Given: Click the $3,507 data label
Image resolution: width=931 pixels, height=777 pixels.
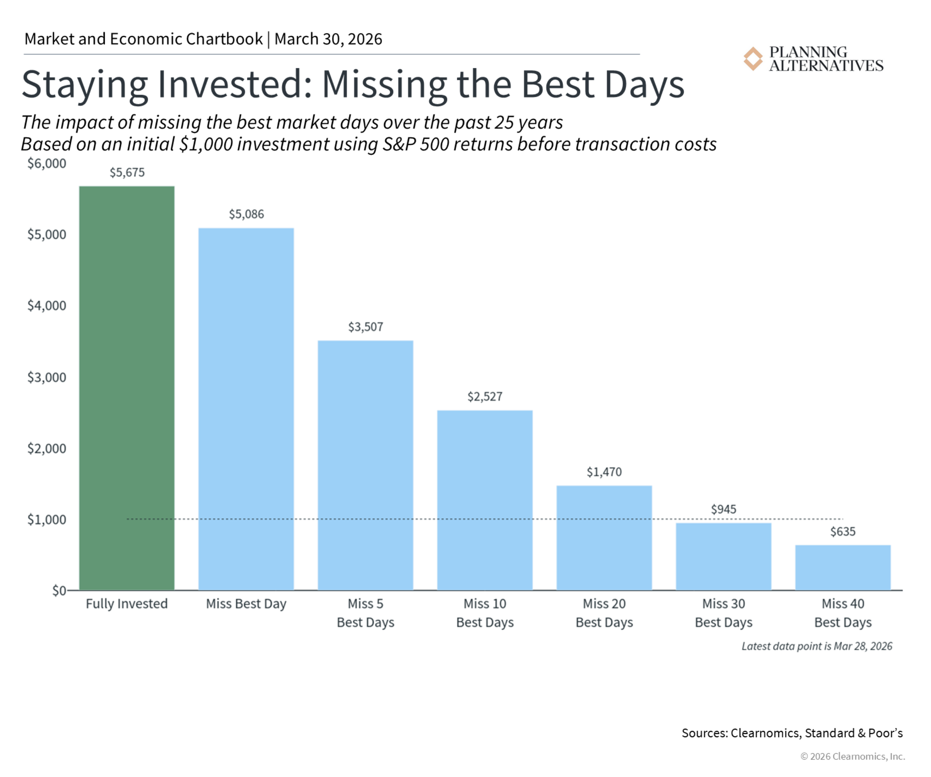Looking at the screenshot, I should pos(365,327).
